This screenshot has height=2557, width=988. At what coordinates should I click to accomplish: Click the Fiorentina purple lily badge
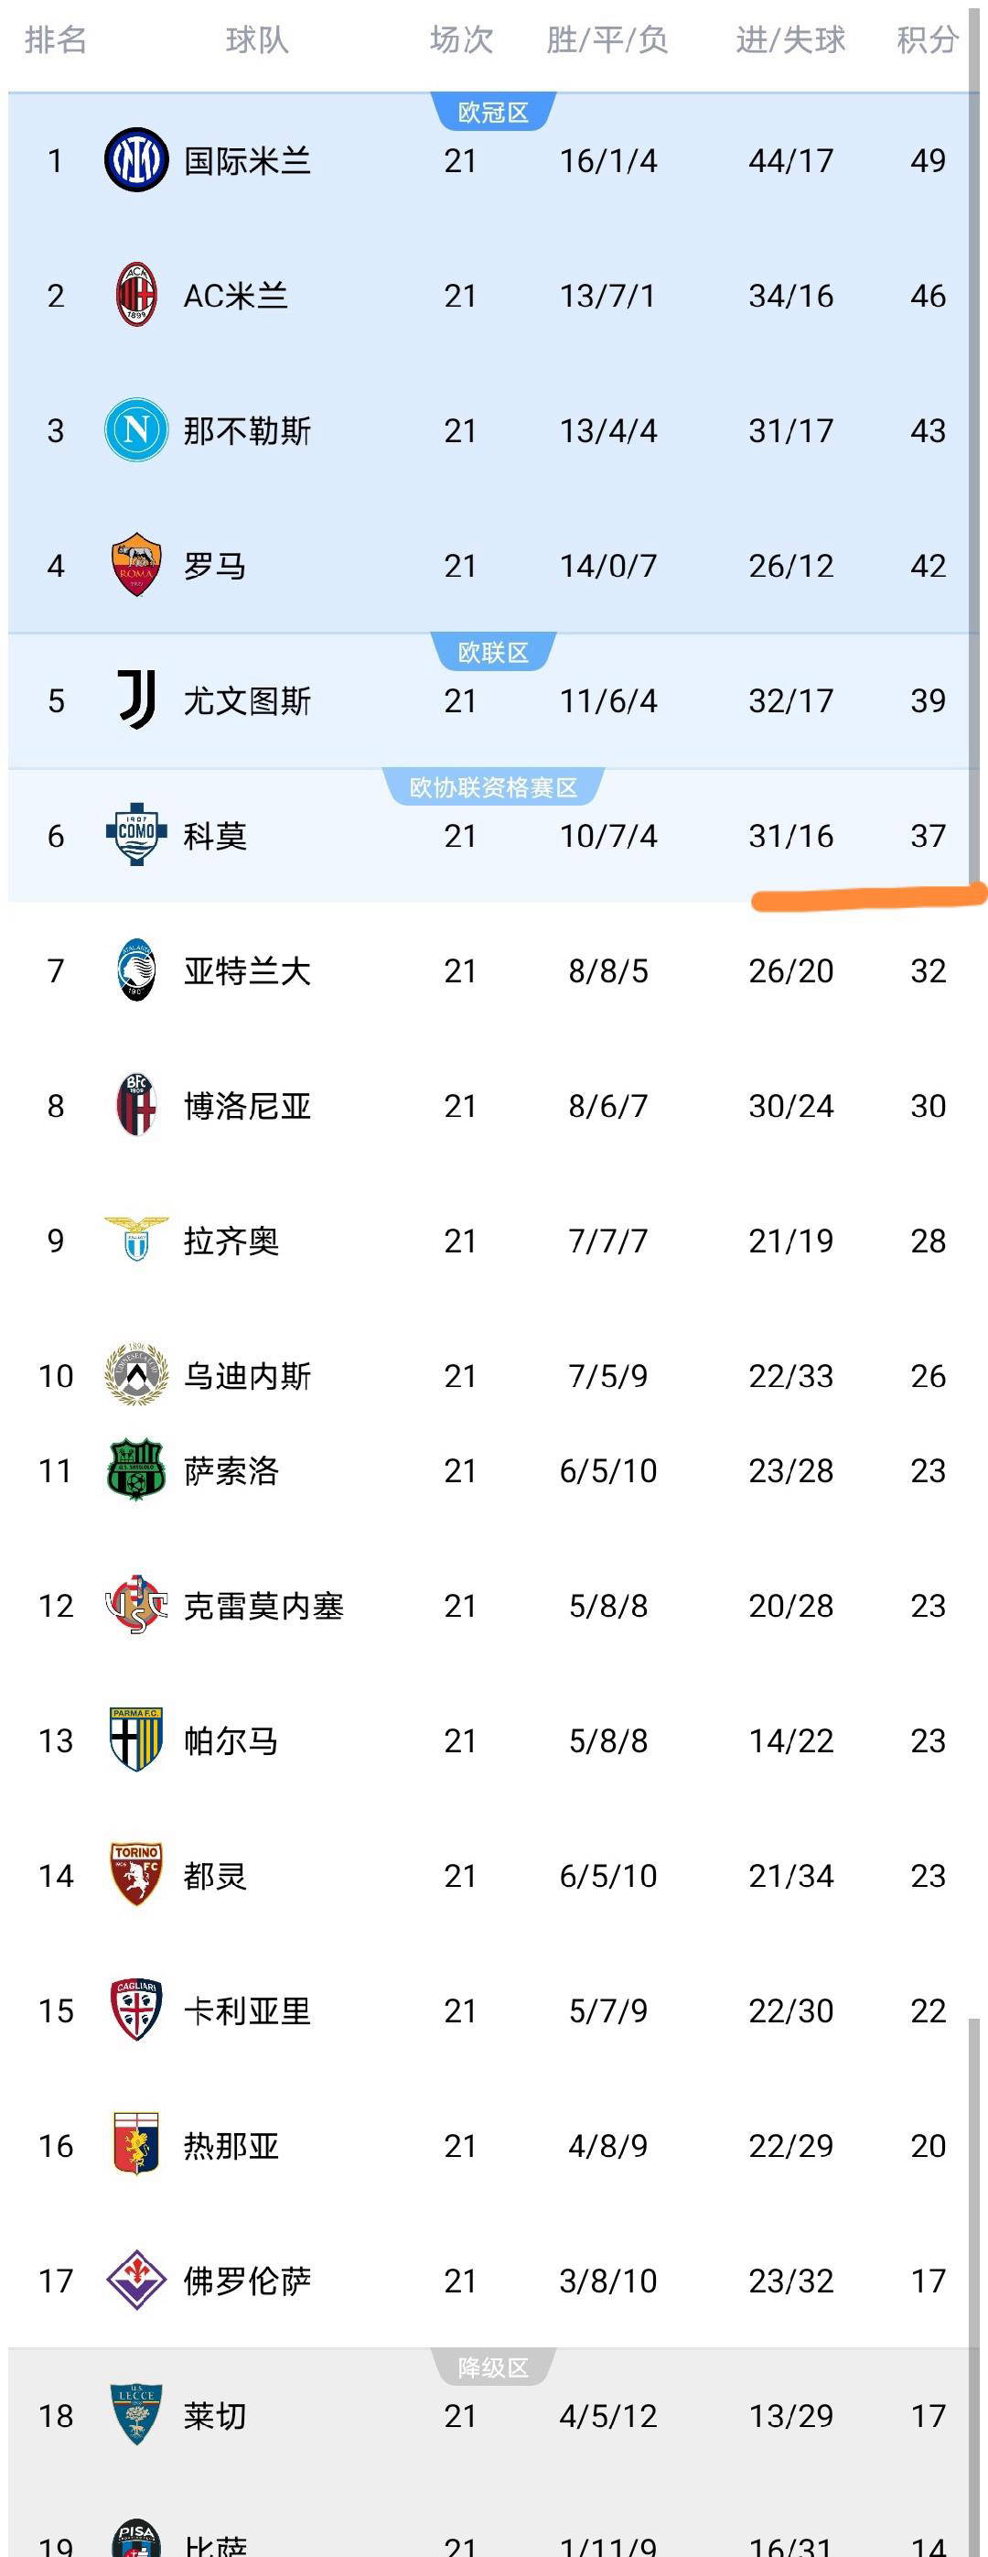coord(136,2279)
